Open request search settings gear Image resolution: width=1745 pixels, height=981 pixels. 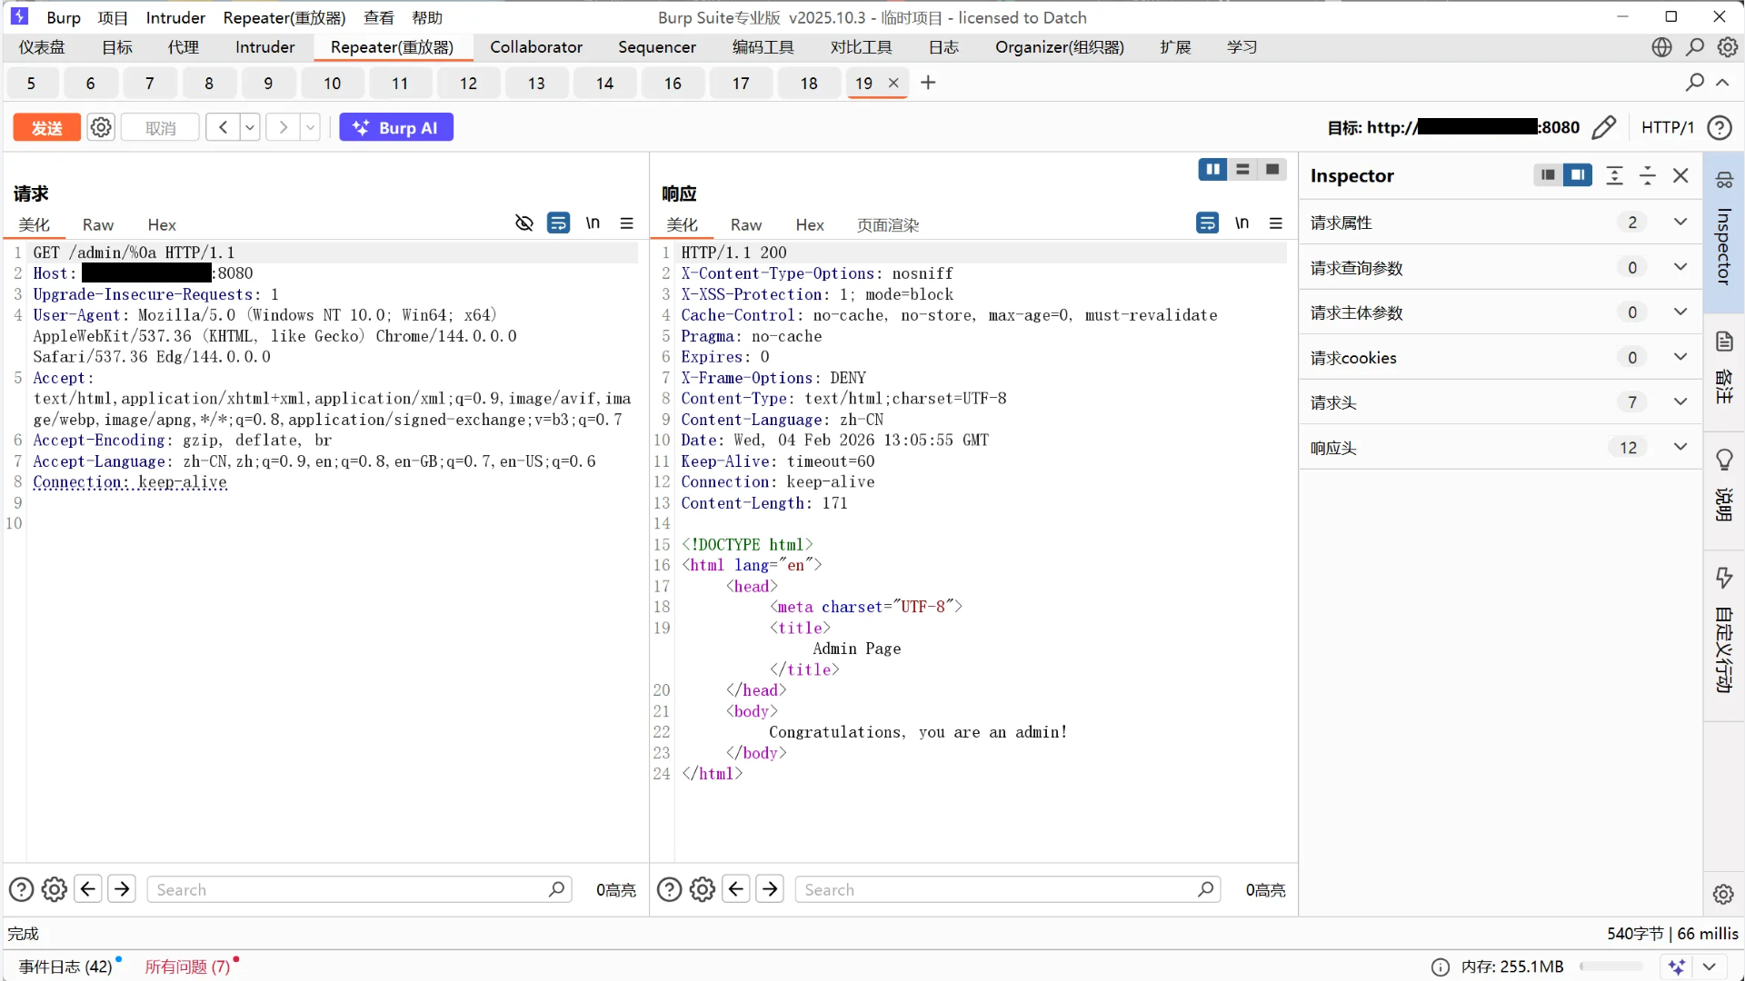coord(55,889)
